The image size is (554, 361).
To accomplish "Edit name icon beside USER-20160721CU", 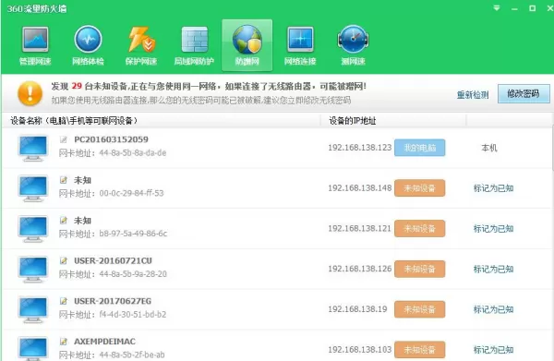I will [64, 260].
